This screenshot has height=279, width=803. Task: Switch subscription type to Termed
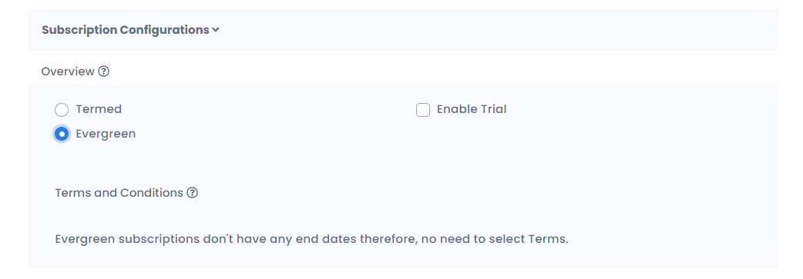pyautogui.click(x=62, y=110)
